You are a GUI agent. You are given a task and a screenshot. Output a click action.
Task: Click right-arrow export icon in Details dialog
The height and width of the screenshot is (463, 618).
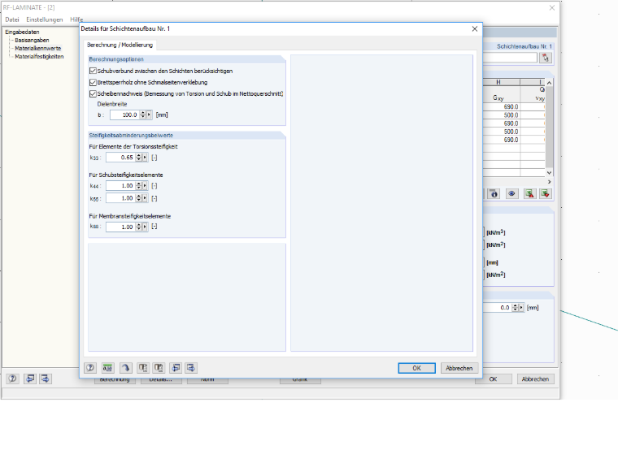pos(191,368)
